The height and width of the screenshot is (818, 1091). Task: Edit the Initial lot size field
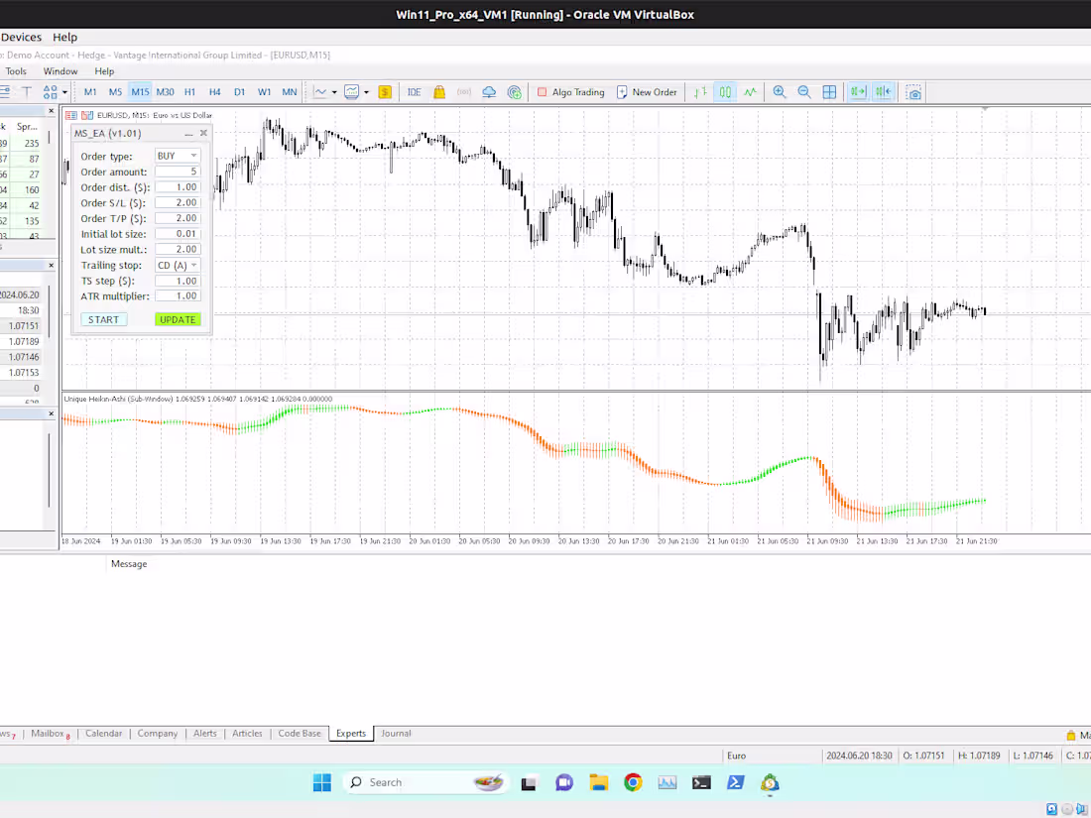click(178, 233)
